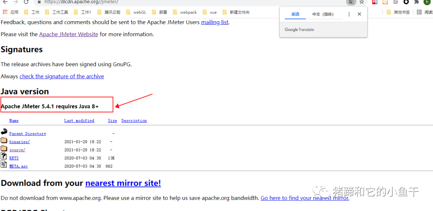This screenshot has width=433, height=211.
Task: Go back to the previous page
Action: (5, 2)
